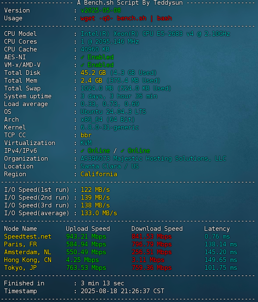
Task: Select the wget -qO- bench.sh usage command
Action: tap(126, 18)
